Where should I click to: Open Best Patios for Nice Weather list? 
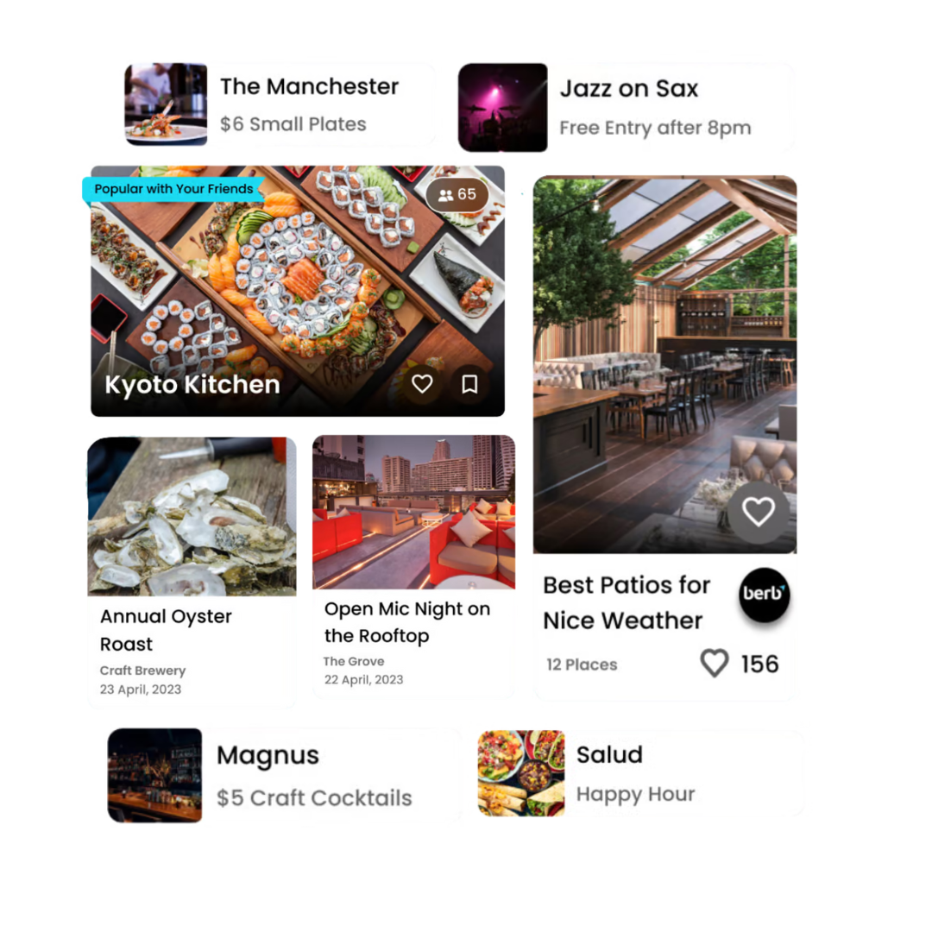click(627, 602)
